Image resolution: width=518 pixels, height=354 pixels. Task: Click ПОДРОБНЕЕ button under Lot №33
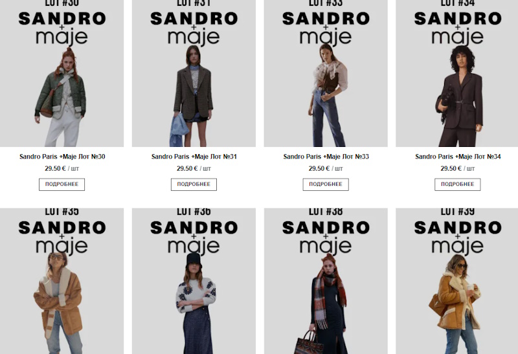tap(326, 184)
